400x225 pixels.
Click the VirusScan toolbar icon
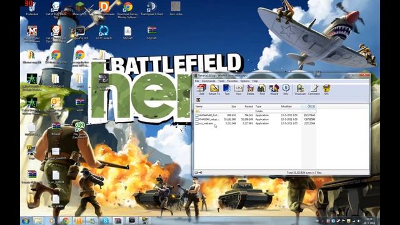pyautogui.click(x=300, y=90)
